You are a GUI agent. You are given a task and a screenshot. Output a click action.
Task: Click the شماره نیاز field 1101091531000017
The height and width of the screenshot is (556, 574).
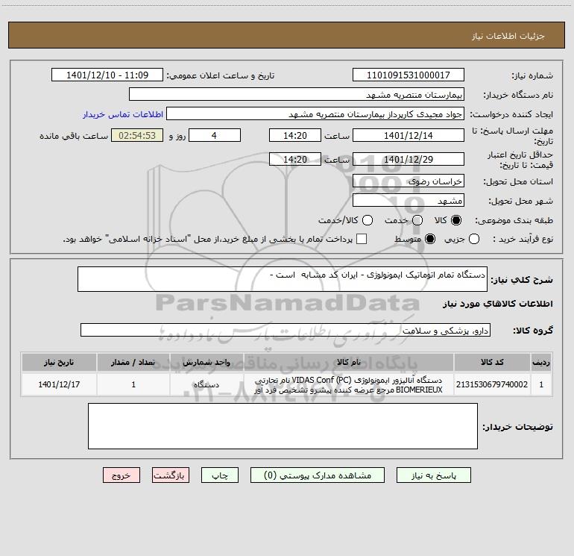(x=409, y=75)
